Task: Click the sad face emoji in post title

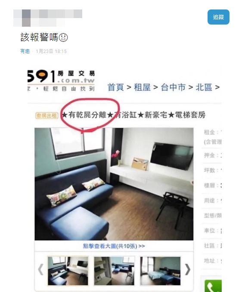Action: click(x=63, y=37)
